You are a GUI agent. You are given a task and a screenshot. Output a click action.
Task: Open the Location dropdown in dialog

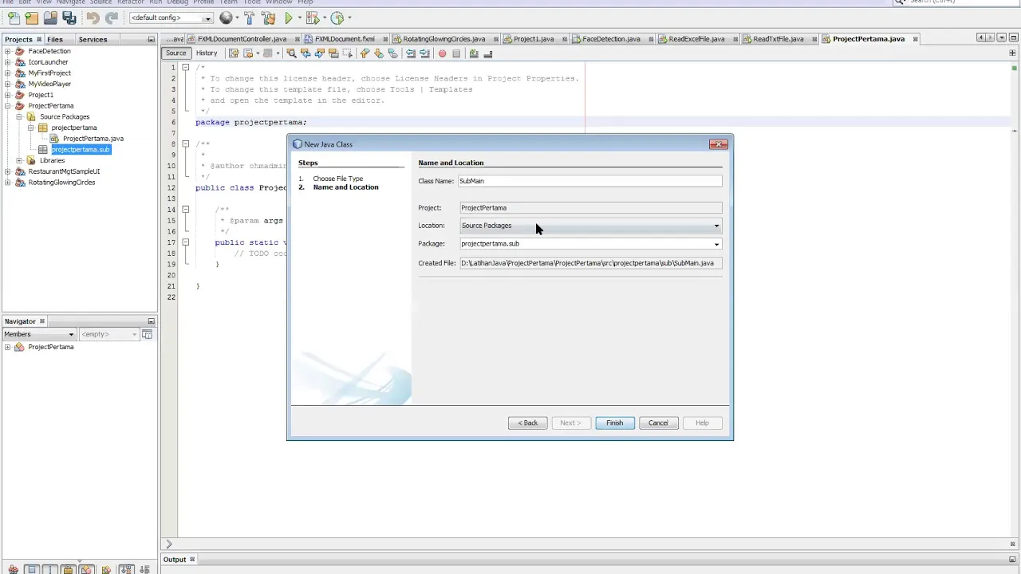click(x=716, y=226)
